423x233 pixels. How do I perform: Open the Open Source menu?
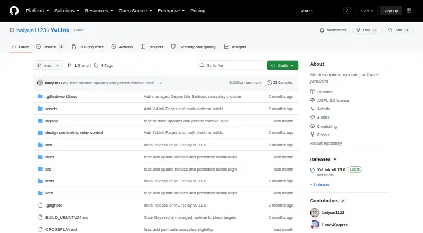[135, 11]
